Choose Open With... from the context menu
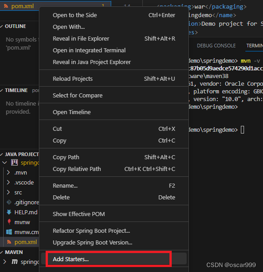 pos(114,27)
